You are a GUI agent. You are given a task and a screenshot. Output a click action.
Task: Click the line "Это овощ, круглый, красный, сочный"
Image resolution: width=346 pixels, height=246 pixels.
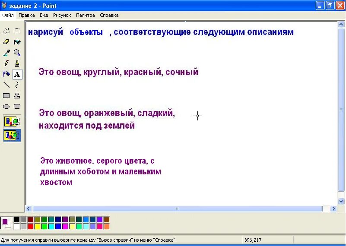click(118, 73)
